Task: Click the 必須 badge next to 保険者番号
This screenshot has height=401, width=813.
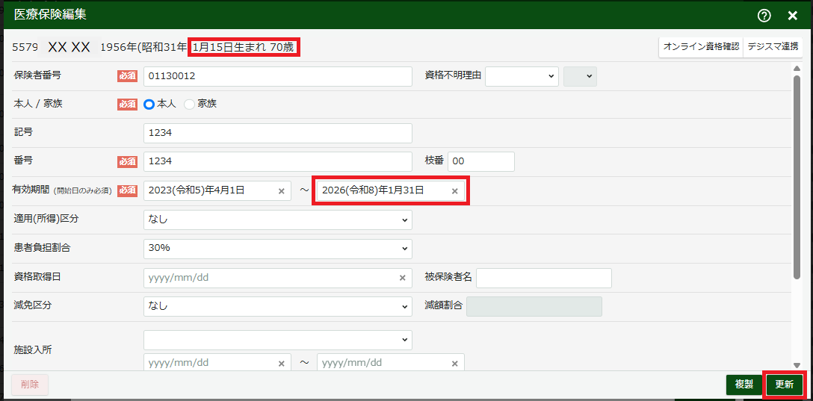Action: pos(127,76)
